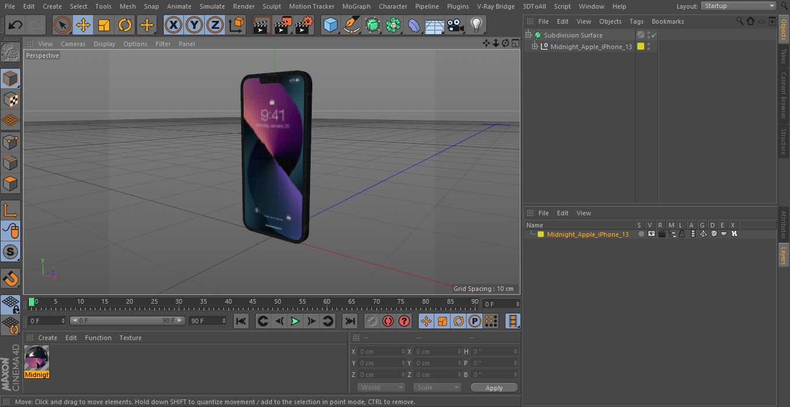Open Edit Render Settings gear clapperboard
This screenshot has height=407, width=790.
304,25
